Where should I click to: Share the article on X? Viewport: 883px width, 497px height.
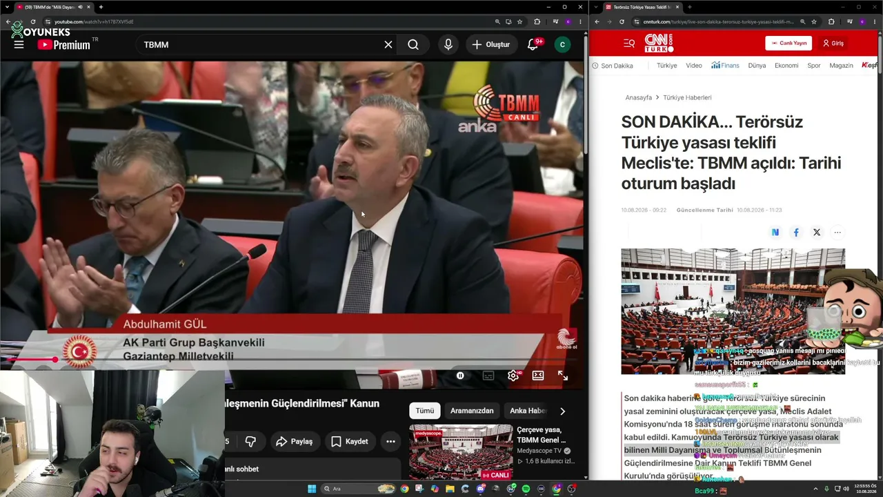817,233
